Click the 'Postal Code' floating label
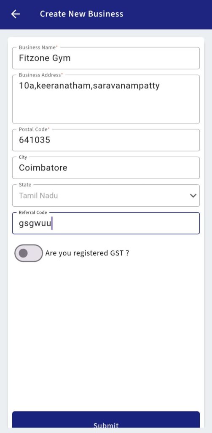Viewport: 212px width, 433px height. [x=34, y=129]
